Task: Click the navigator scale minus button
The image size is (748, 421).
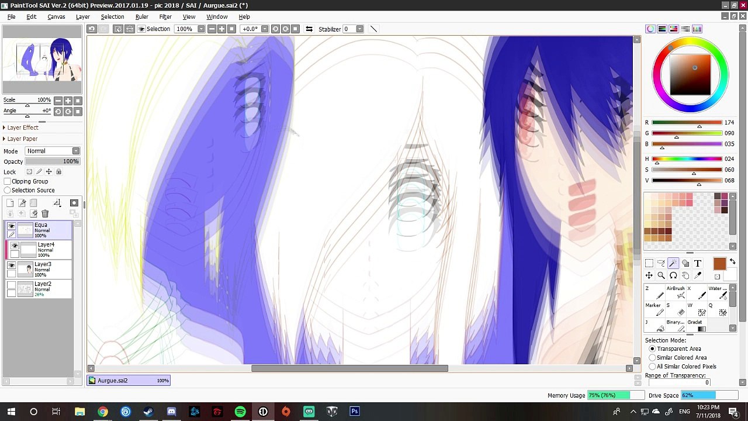Action: coord(58,101)
